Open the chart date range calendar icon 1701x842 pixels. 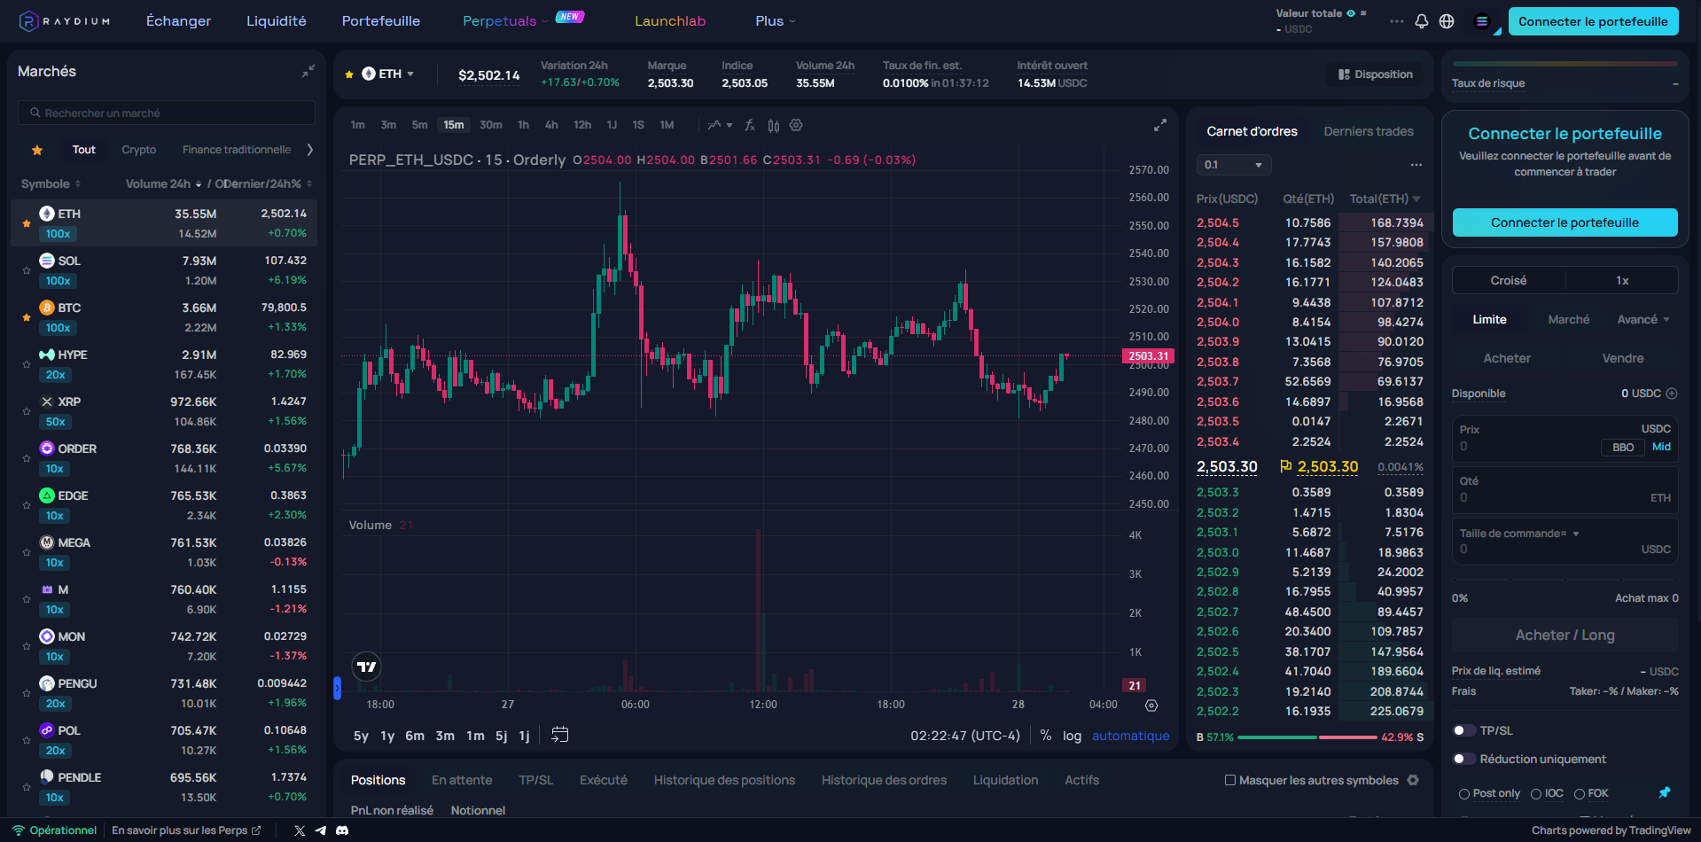pyautogui.click(x=559, y=735)
